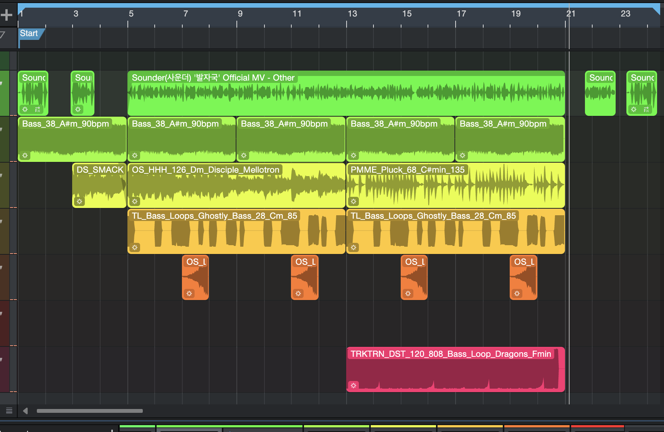Open gear menu of first Sounder clip
Screen dimensions: 664x432
point(25,109)
